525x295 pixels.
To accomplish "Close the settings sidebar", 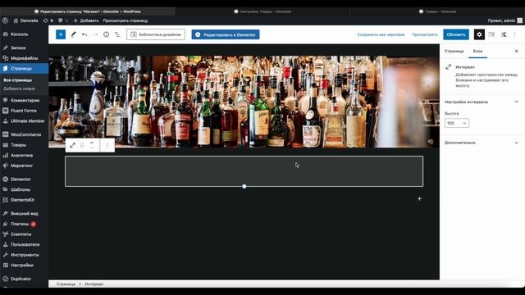I will (x=516, y=51).
